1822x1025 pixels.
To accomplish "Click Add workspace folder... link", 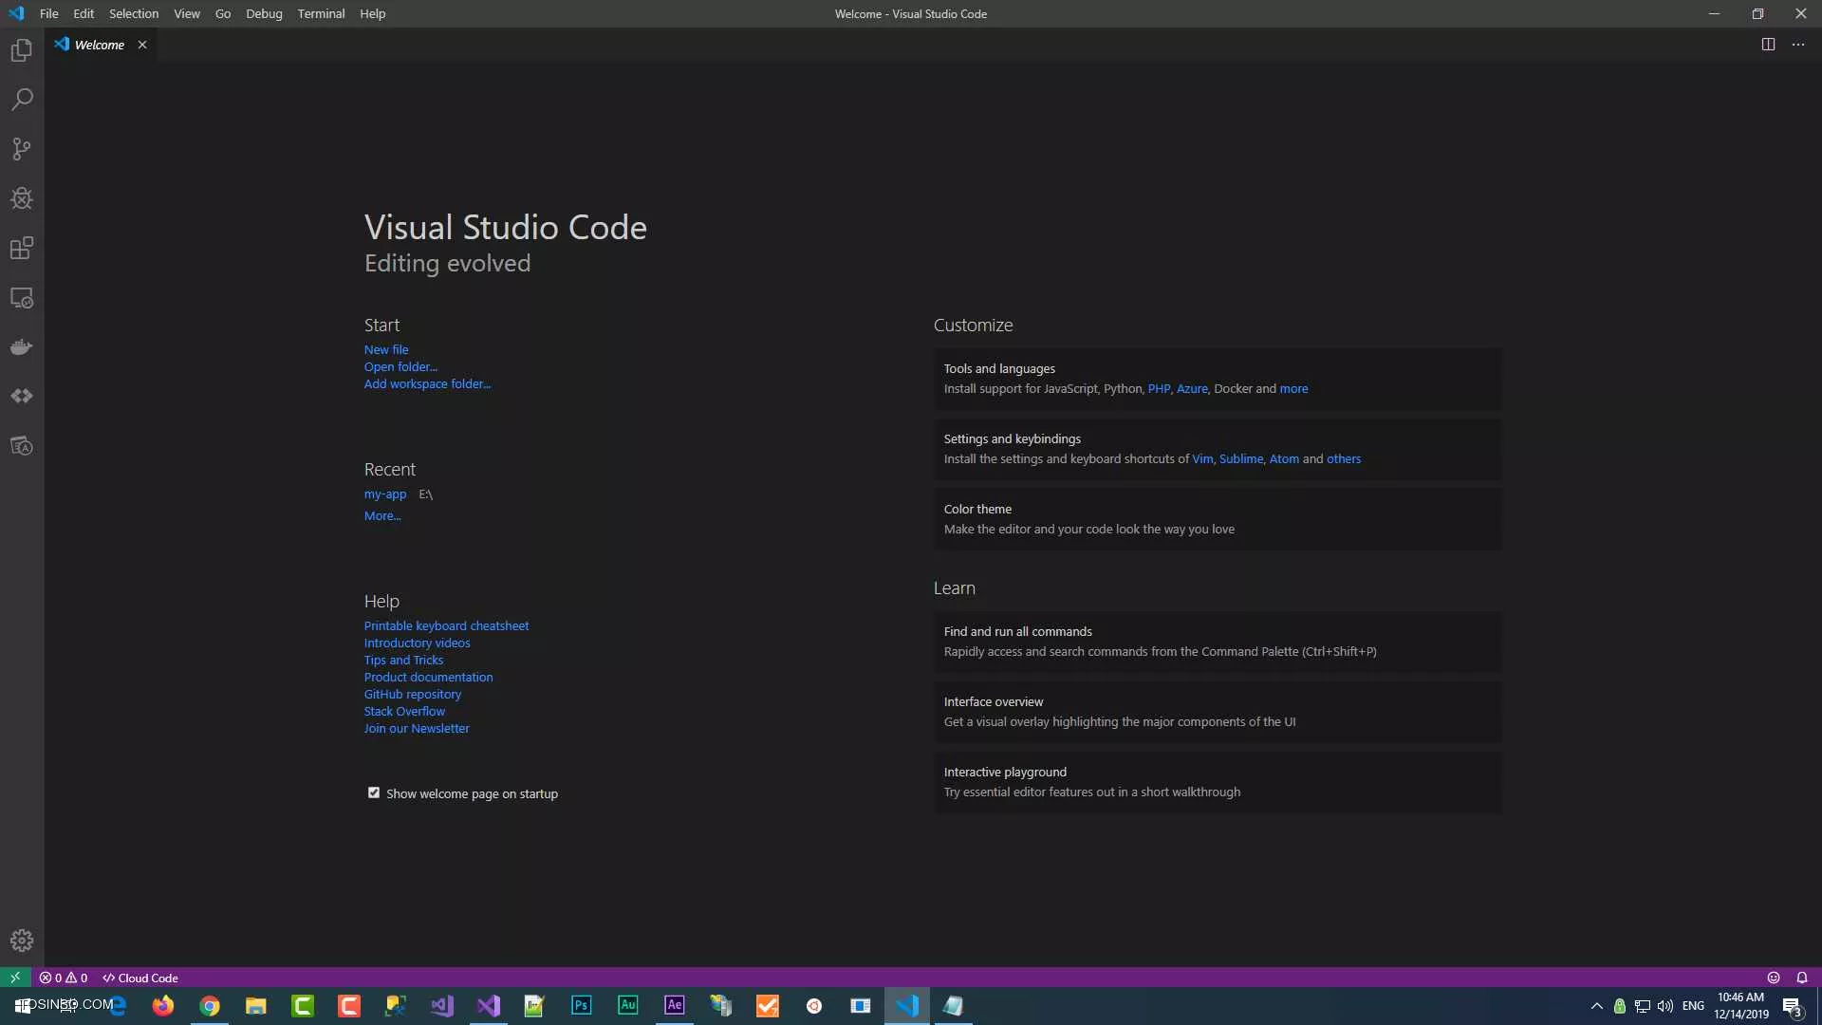I will tap(427, 384).
